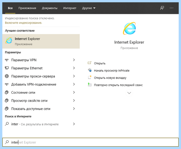
Task: Click the large Internet Explorer logo in preview
Action: point(129,28)
